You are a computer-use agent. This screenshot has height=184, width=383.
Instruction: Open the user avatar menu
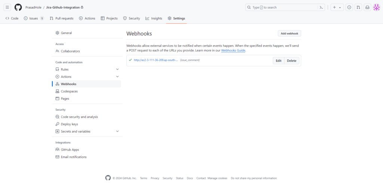pos(376,7)
